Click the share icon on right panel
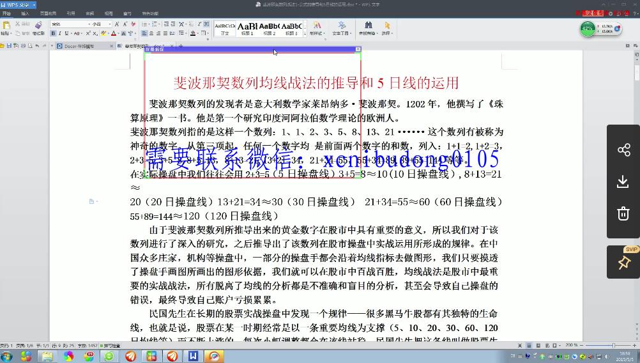The height and width of the screenshot is (363, 640). click(x=623, y=150)
